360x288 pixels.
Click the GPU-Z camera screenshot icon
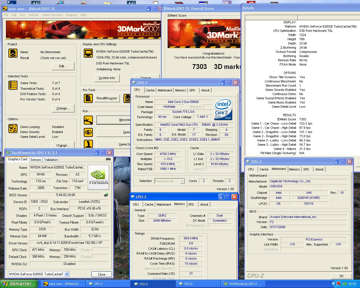click(x=108, y=159)
